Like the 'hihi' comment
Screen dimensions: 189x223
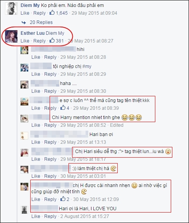click(x=36, y=57)
